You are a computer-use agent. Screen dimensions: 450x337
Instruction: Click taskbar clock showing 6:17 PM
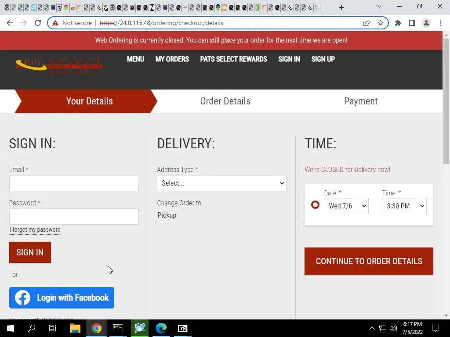coord(412,328)
